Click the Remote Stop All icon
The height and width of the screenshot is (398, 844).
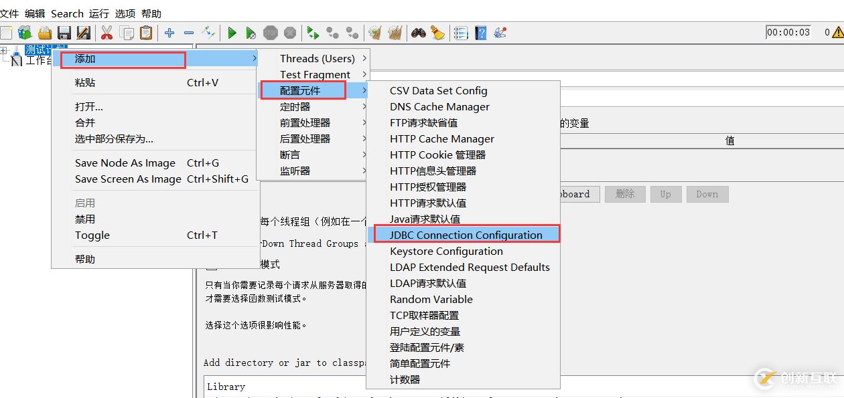[332, 33]
